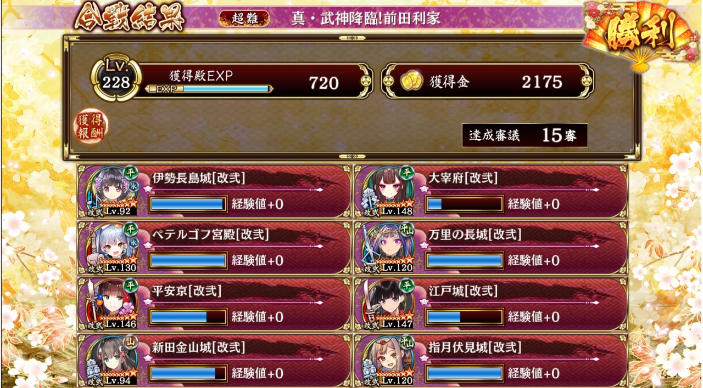Click the 山 terrain icon on 新田金山城 portrait
The image size is (703, 388).
point(130,341)
